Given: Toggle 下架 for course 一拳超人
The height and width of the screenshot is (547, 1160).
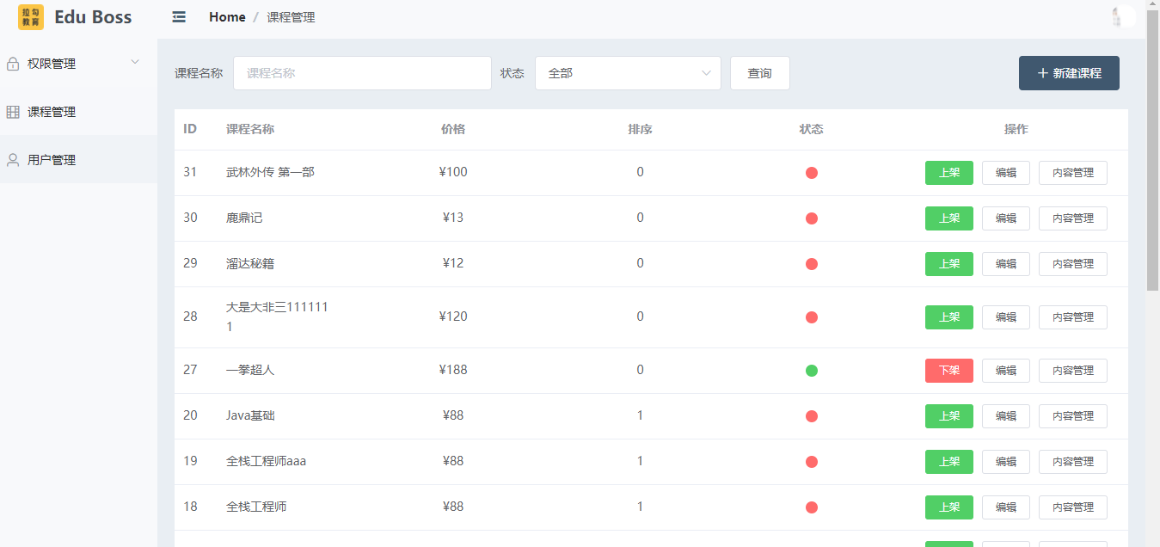Looking at the screenshot, I should [949, 371].
